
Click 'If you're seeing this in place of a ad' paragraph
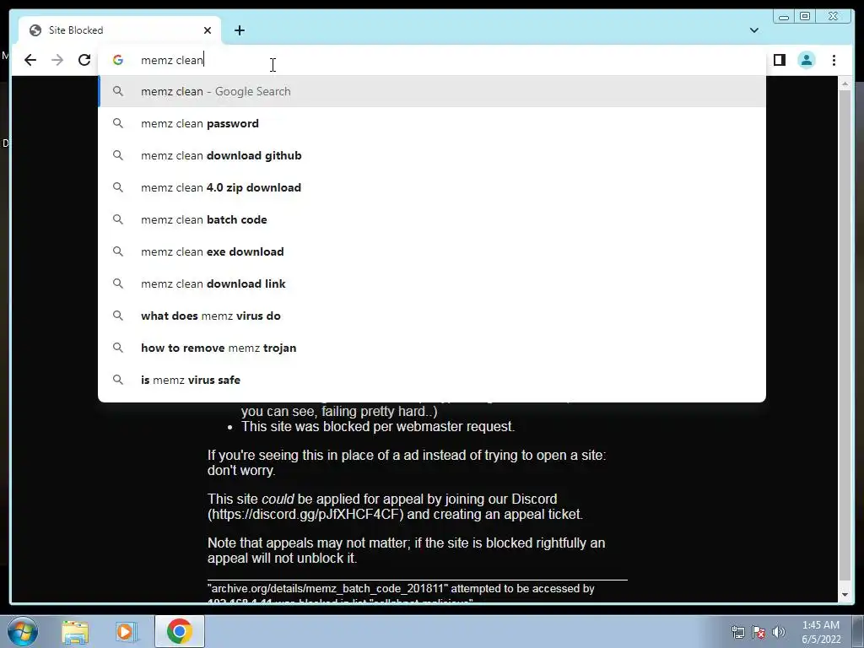pos(406,463)
